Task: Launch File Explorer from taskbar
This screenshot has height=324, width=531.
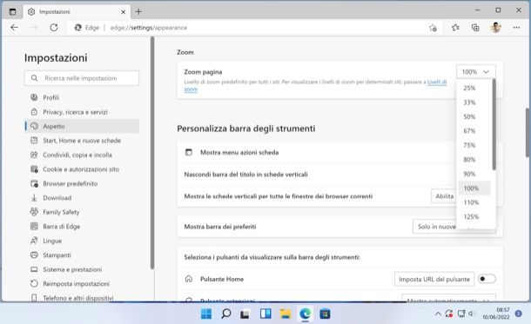Action: click(286, 314)
